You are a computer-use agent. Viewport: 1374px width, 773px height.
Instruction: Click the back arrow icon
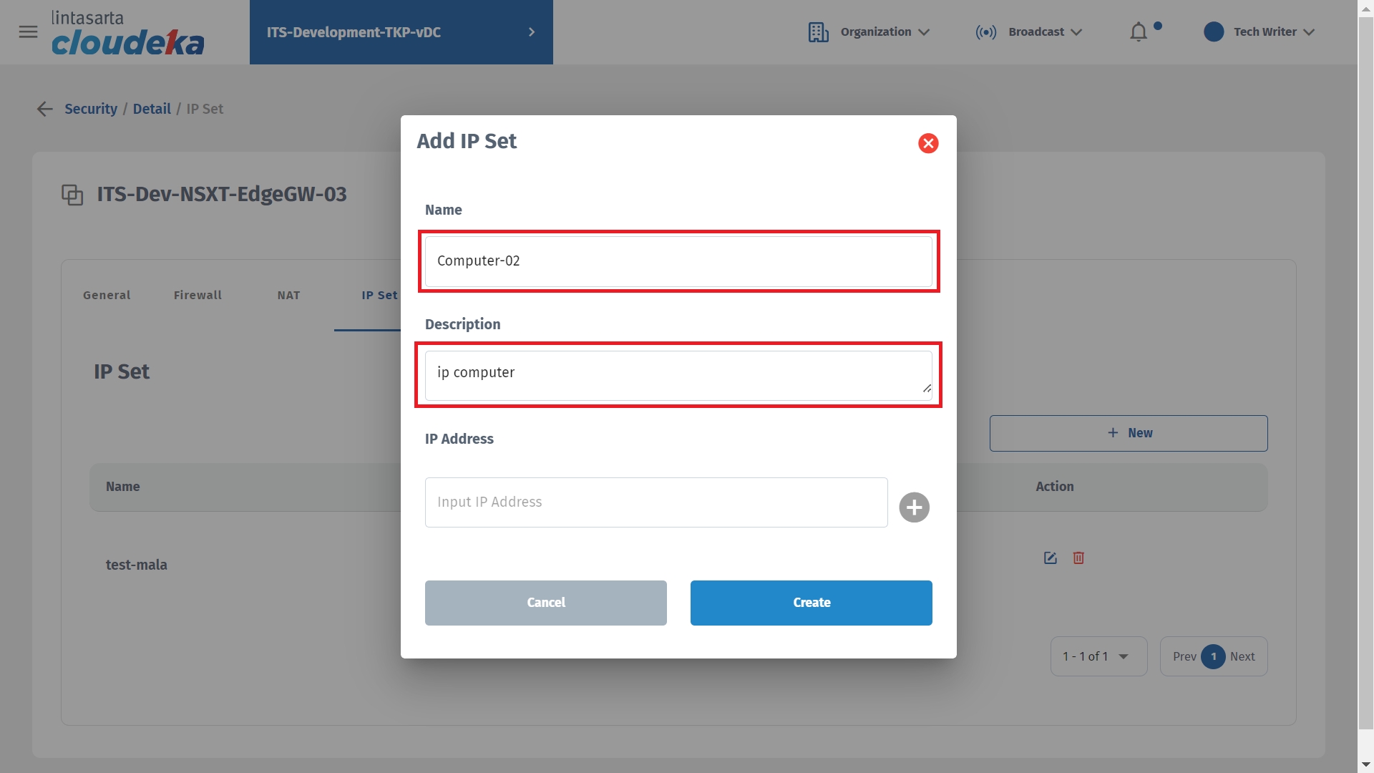pos(45,109)
